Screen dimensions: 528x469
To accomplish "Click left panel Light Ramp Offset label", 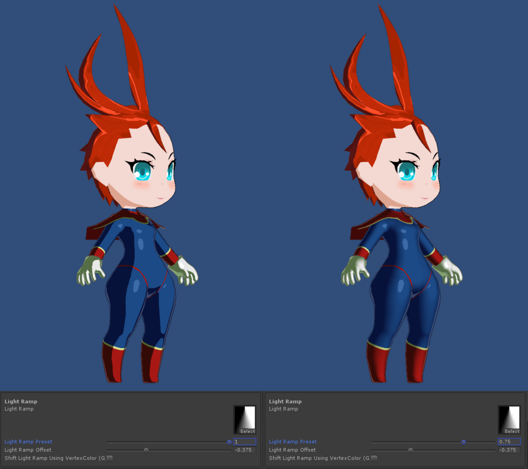I will pos(28,450).
